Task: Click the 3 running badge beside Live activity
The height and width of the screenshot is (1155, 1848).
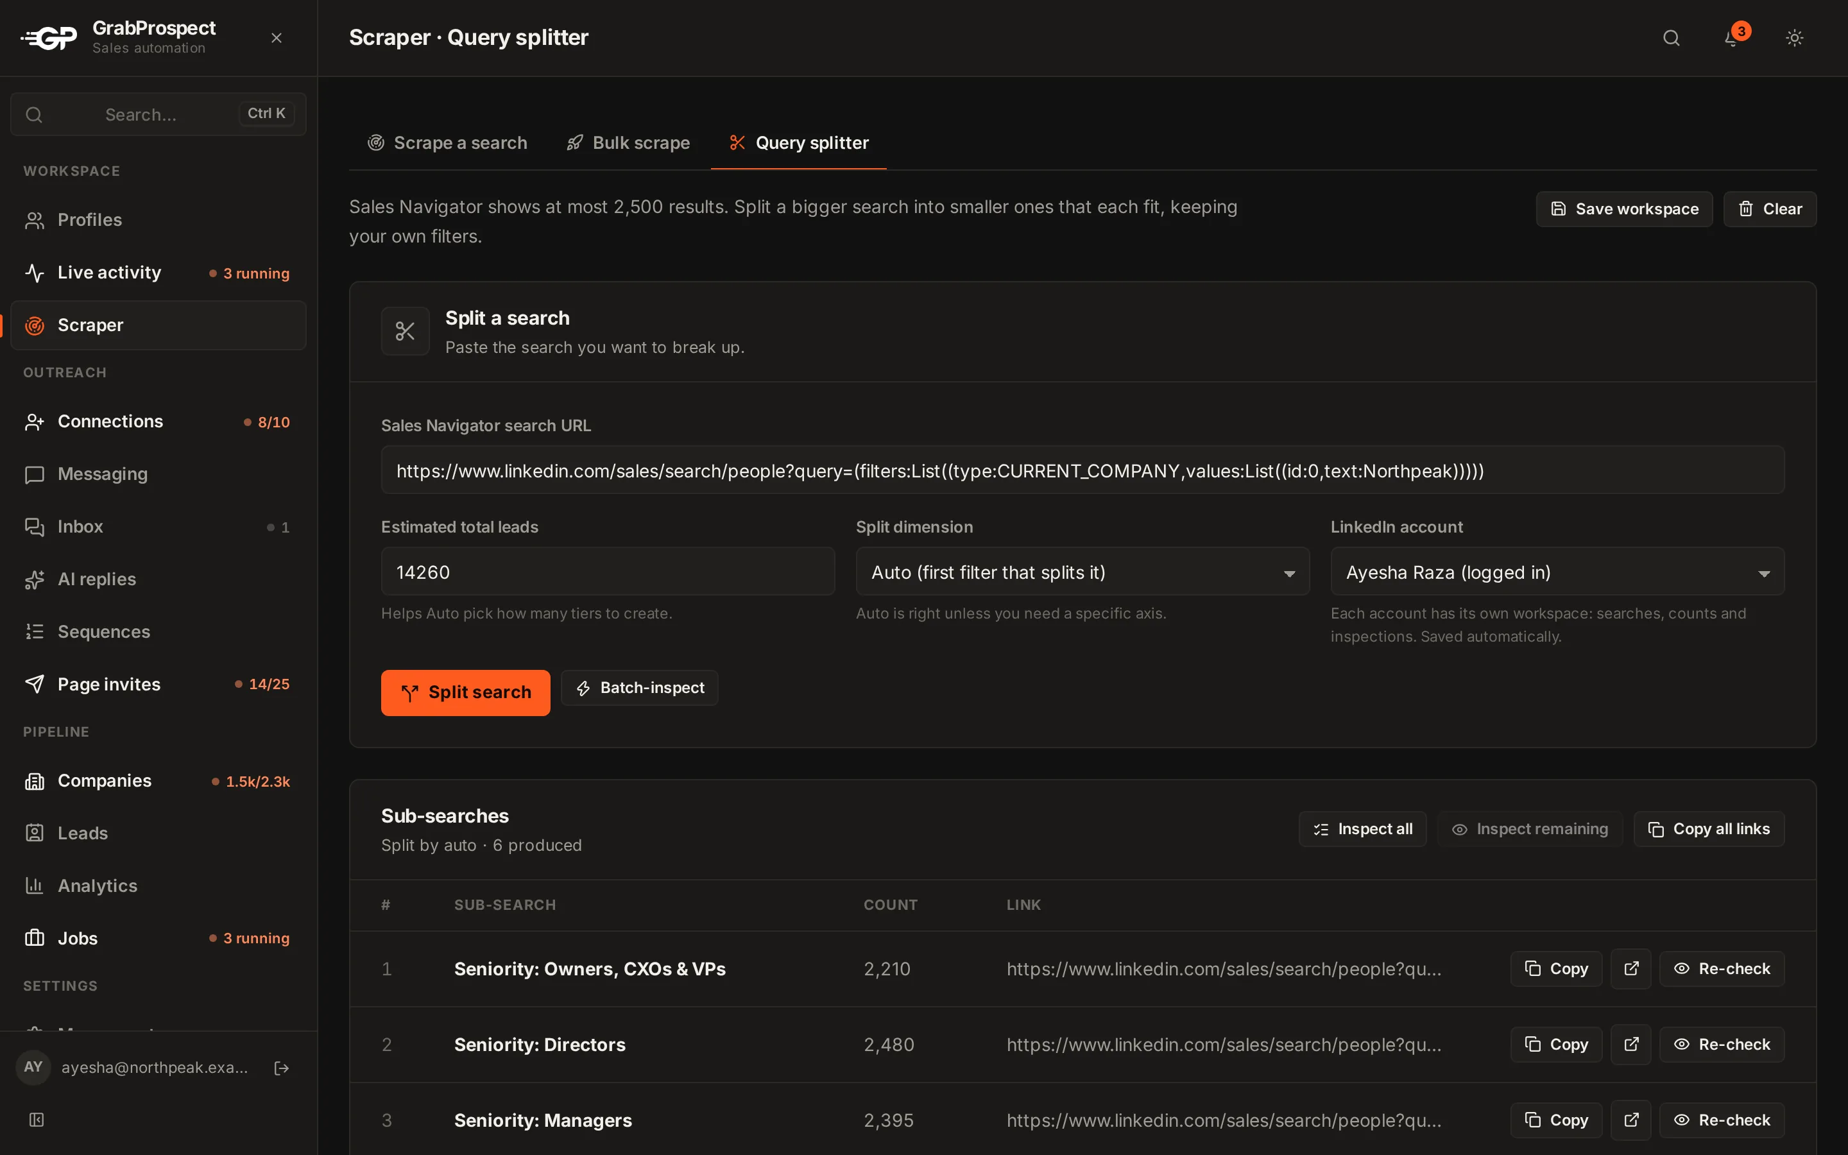Action: coord(250,273)
